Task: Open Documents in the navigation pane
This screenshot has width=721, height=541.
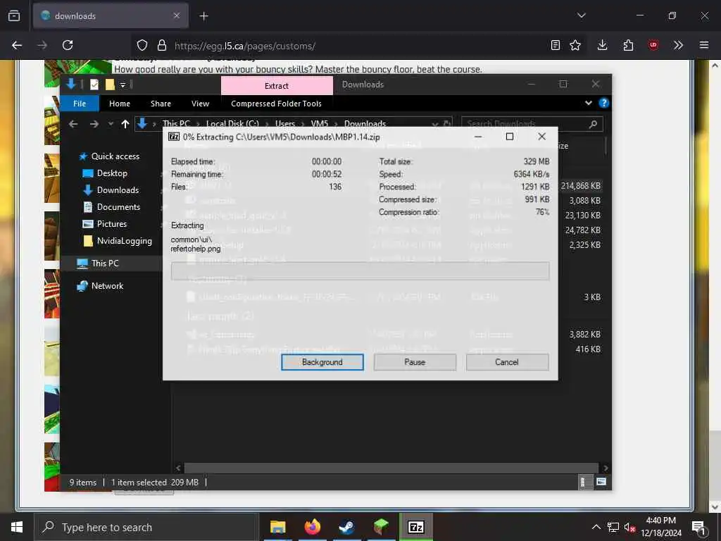Action: (118, 207)
